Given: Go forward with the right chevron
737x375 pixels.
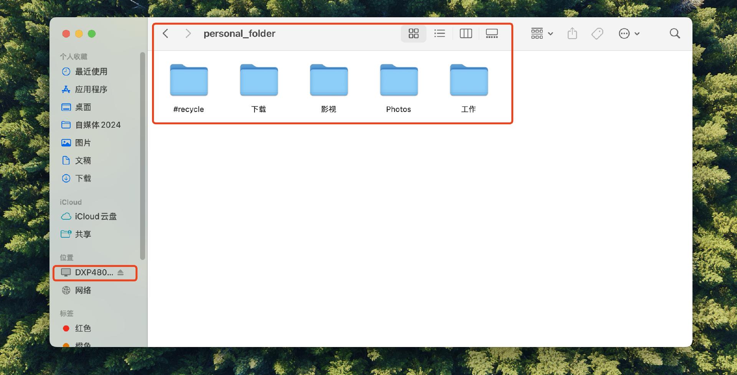Looking at the screenshot, I should click(188, 33).
